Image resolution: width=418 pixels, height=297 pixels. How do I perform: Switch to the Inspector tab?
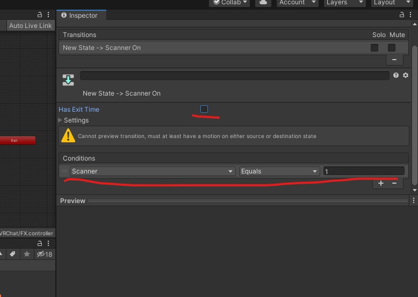82,16
